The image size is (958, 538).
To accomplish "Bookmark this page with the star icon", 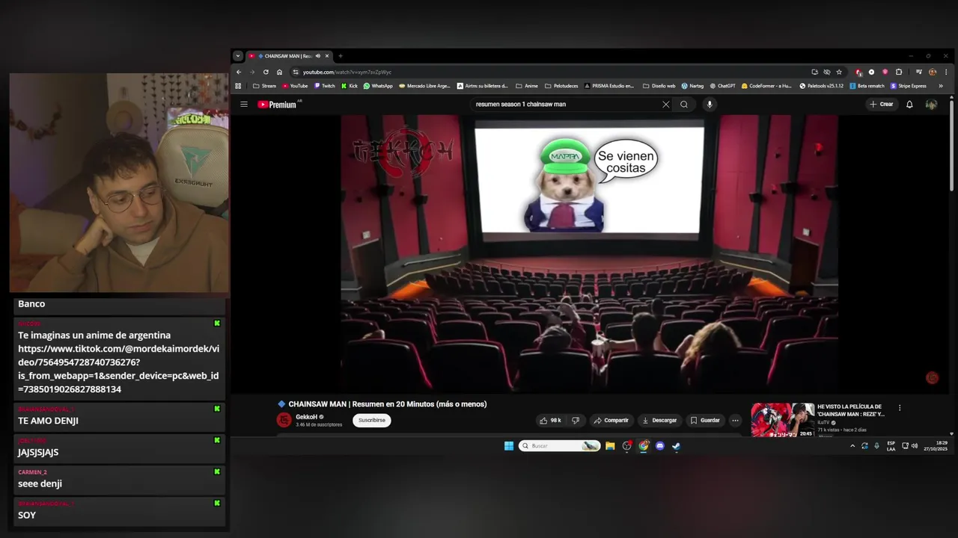I will click(x=839, y=72).
